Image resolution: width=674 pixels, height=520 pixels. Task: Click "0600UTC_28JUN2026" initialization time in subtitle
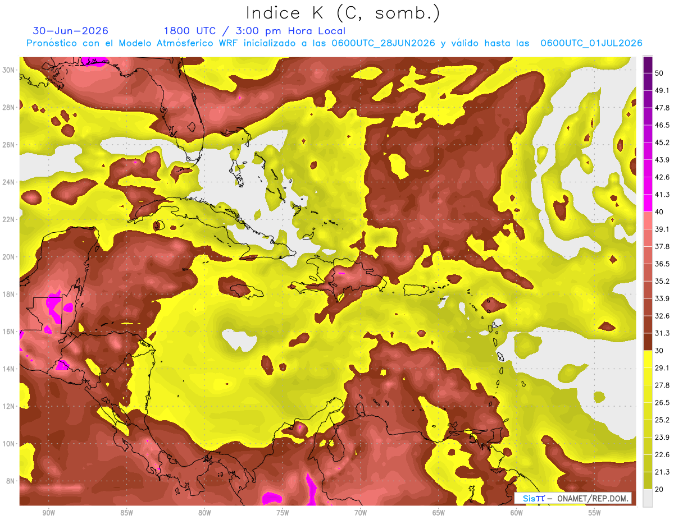tap(384, 43)
